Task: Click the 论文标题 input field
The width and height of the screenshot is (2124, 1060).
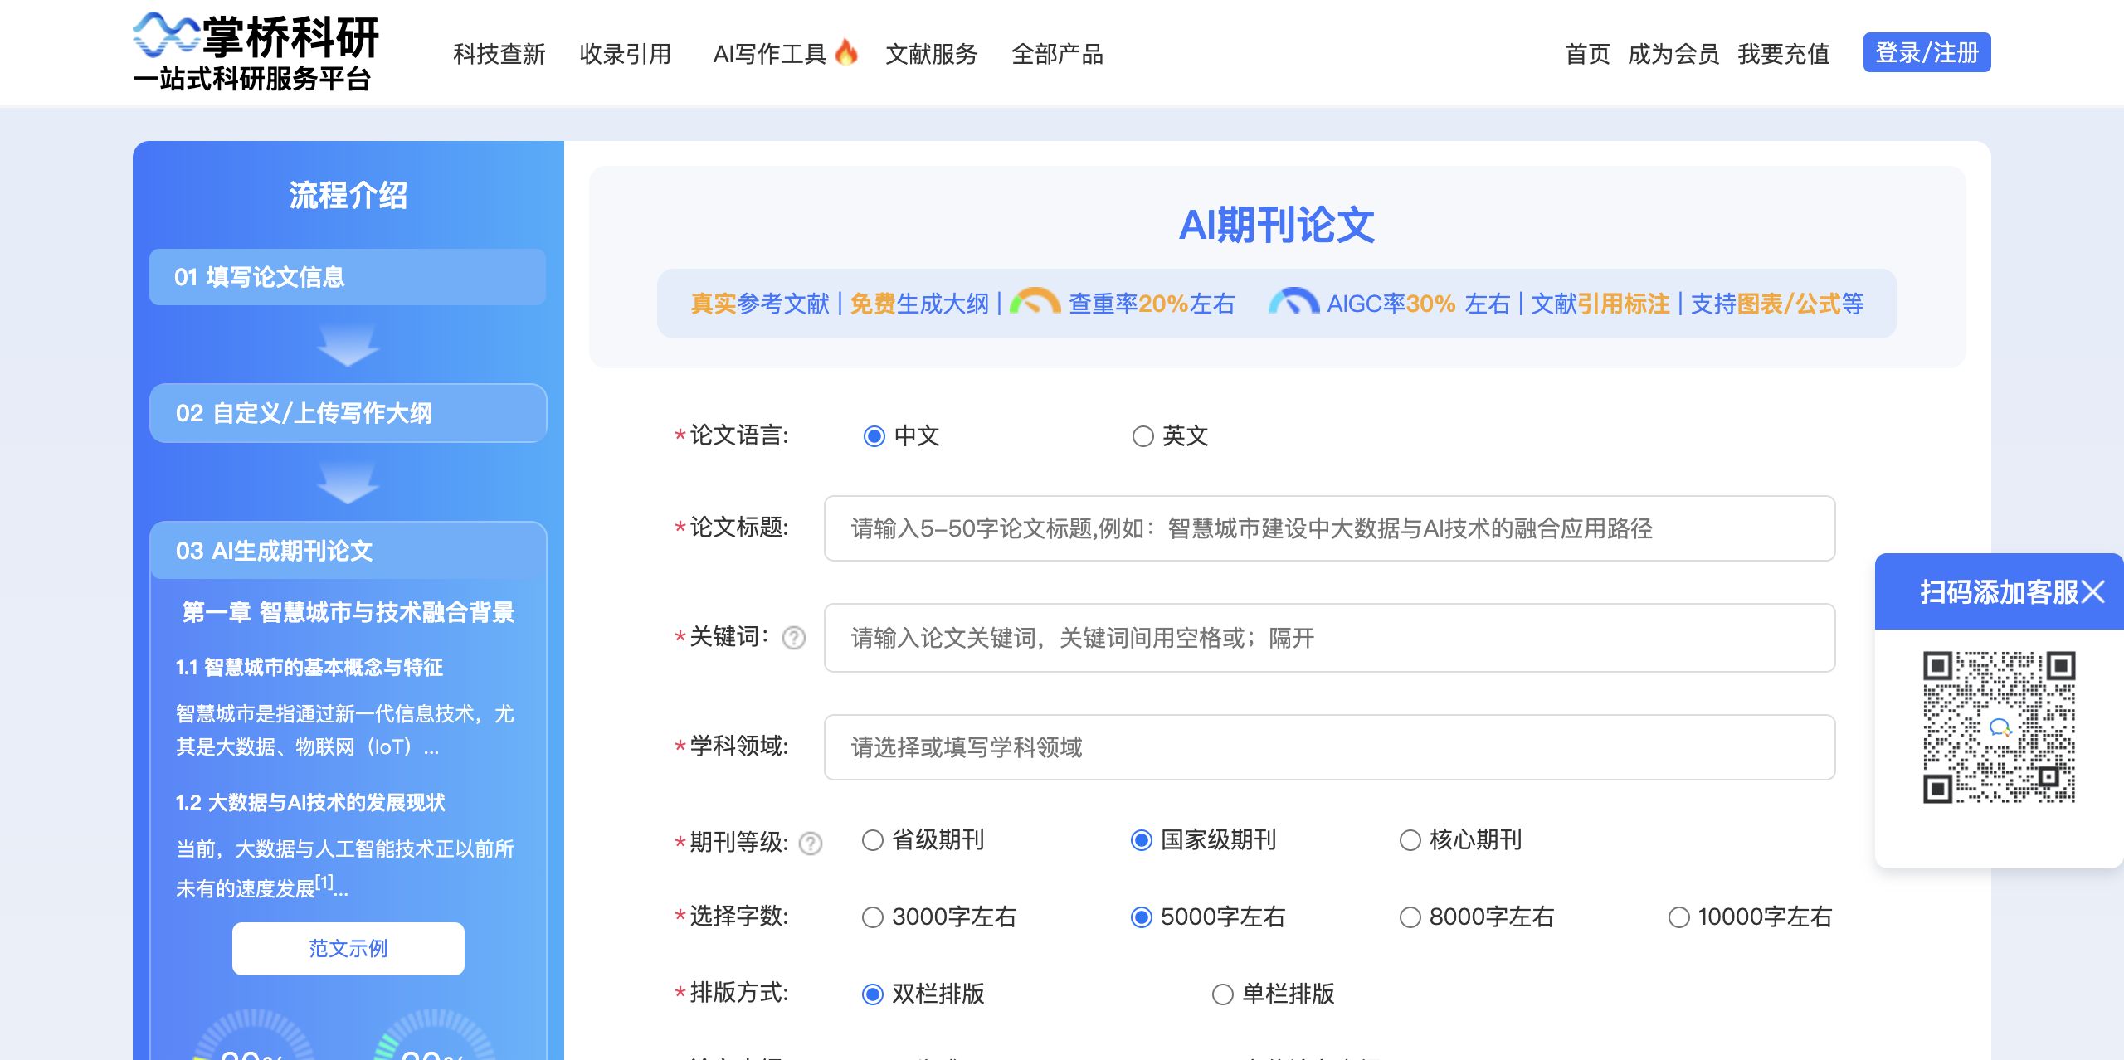Action: (1328, 528)
